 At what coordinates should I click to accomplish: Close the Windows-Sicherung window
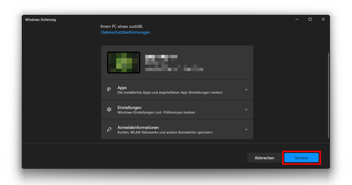pos(323,19)
